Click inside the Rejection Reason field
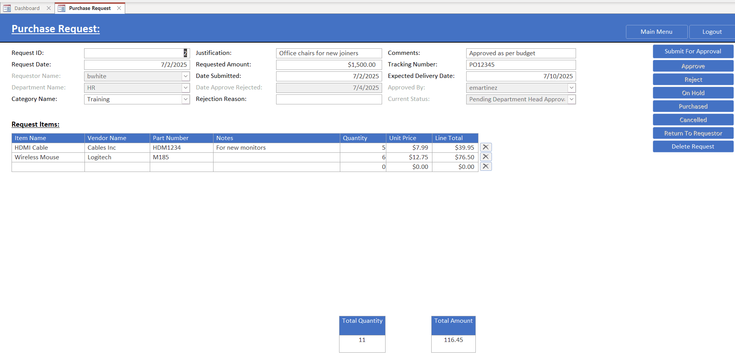Viewport: 735px width, 355px height. (329, 99)
